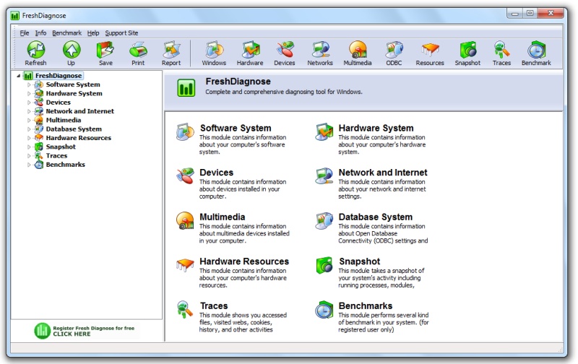
Task: Expand the Hardware System tree node
Action: point(29,94)
